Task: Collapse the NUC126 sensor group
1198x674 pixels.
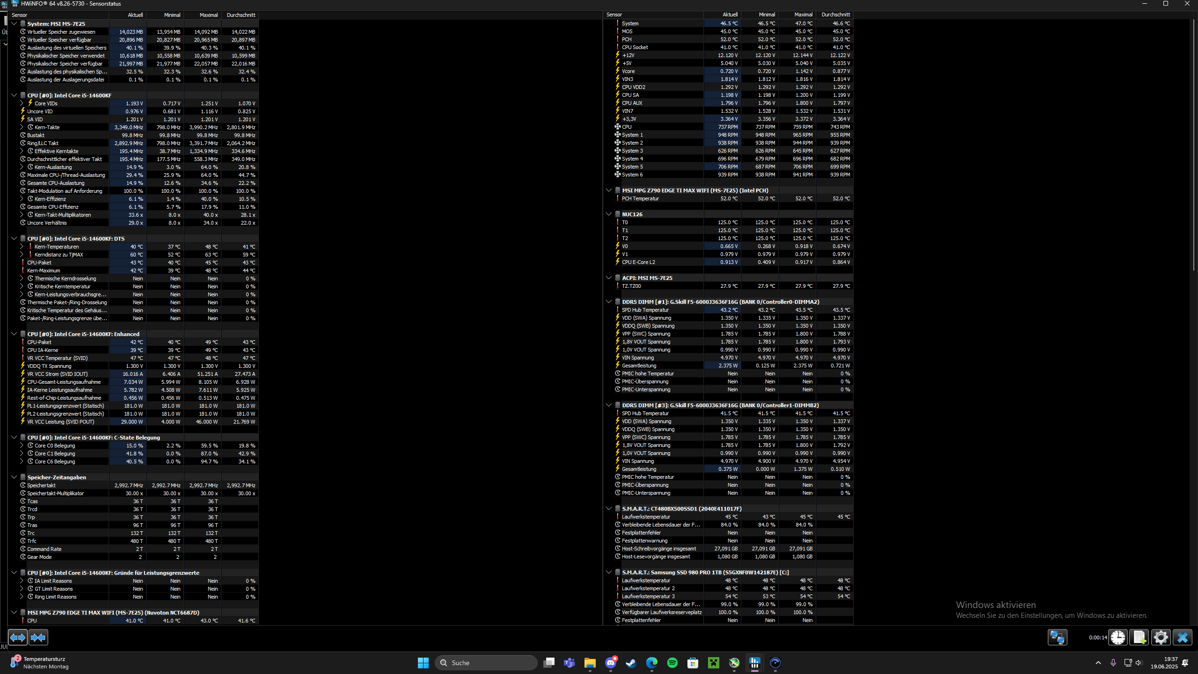Action: tap(608, 214)
